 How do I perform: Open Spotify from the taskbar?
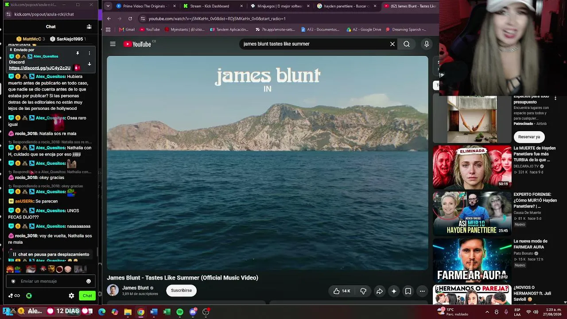click(x=179, y=312)
